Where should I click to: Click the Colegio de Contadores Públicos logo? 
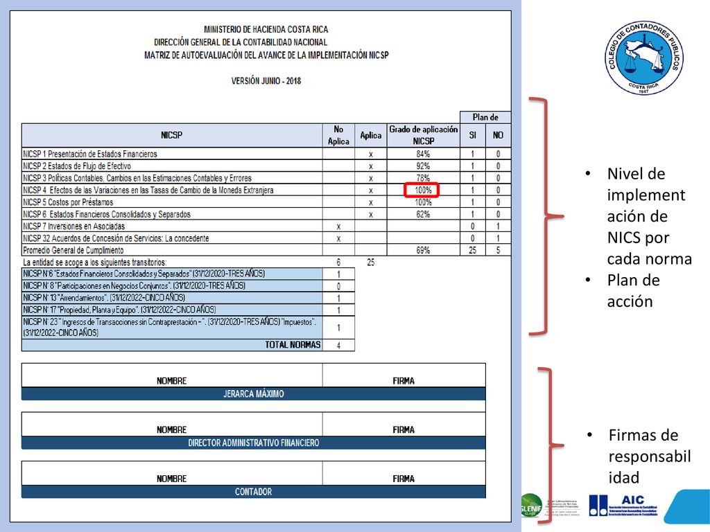pos(644,57)
